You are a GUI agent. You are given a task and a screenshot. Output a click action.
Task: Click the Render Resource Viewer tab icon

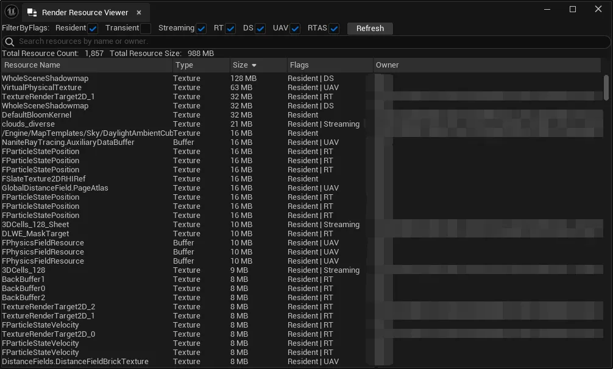click(x=32, y=13)
